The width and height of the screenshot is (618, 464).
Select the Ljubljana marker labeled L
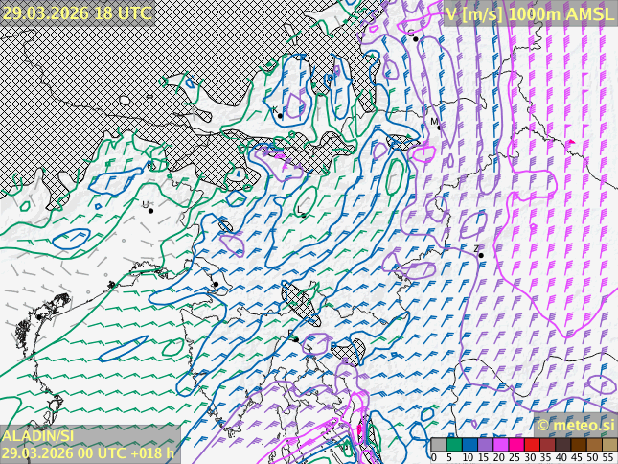tap(303, 215)
